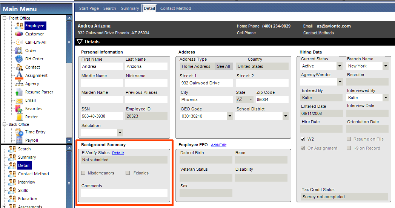Open Employee icon in Front Office
395x208 pixels.
tap(19, 26)
